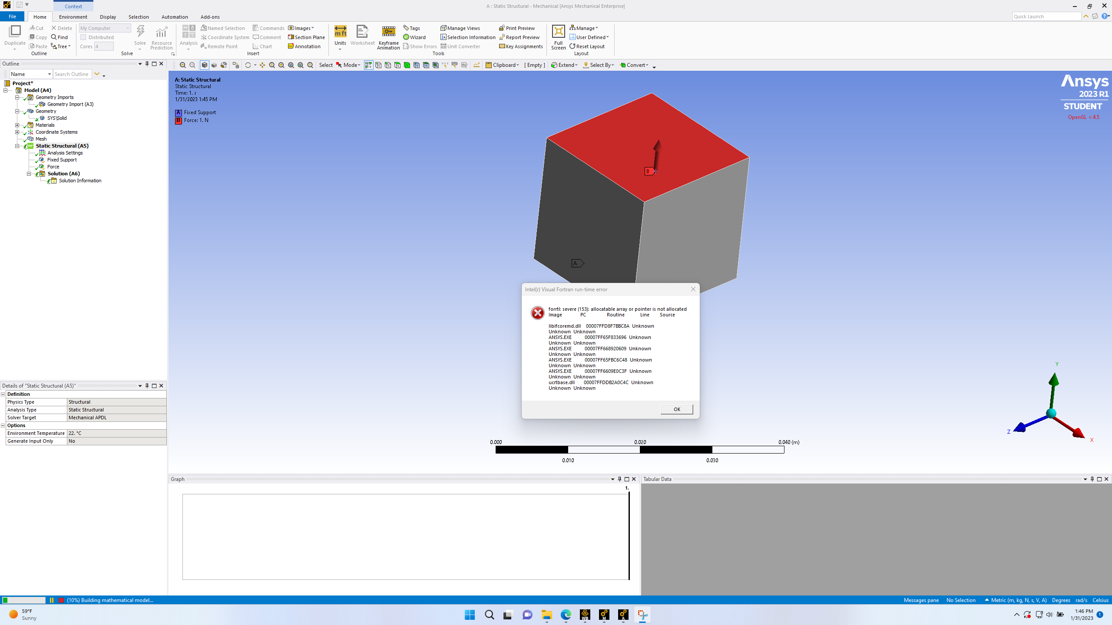Screen dimensions: 1112x625
Task: Switch to the Environment ribbon tab
Action: [73, 17]
